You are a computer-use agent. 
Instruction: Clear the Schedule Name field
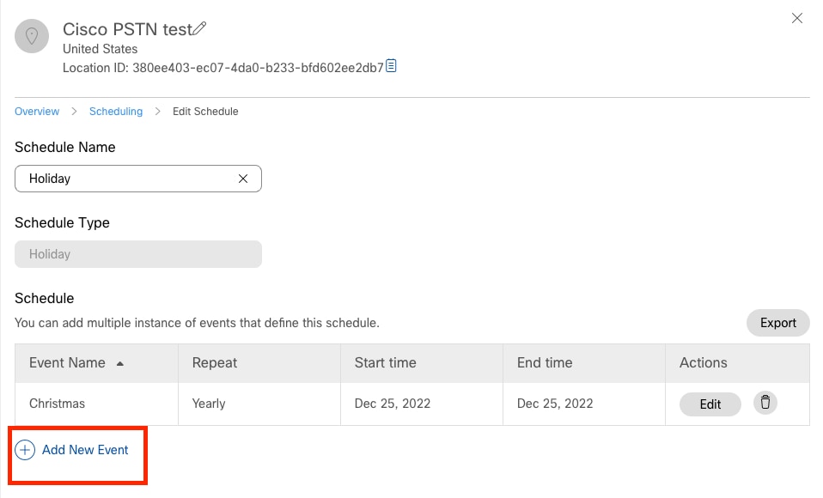243,179
